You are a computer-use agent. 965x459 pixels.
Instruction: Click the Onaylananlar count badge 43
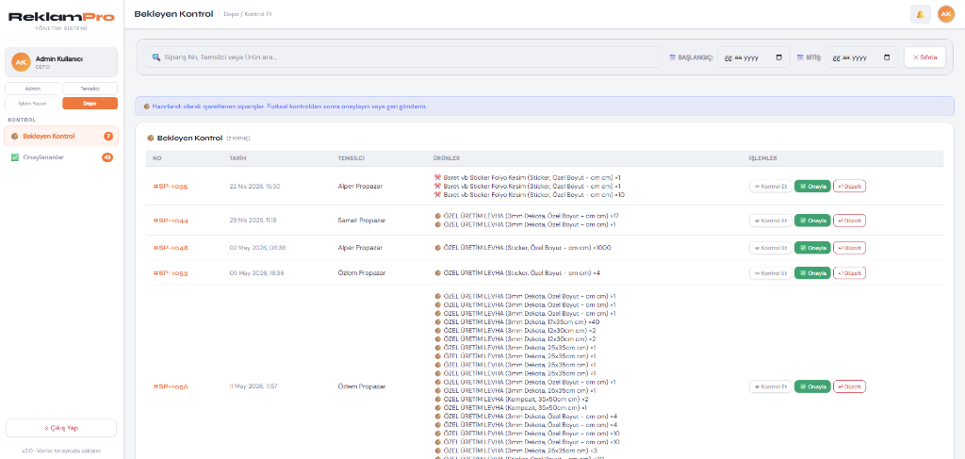pos(107,157)
